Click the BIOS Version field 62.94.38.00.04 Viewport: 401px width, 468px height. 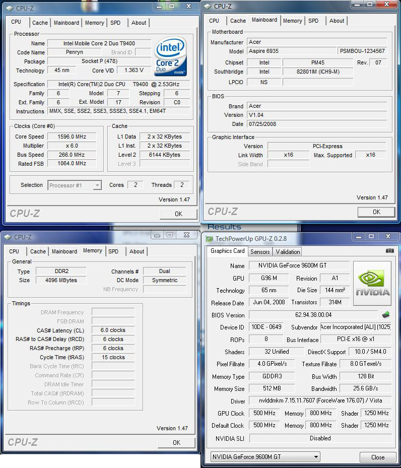coord(313,314)
